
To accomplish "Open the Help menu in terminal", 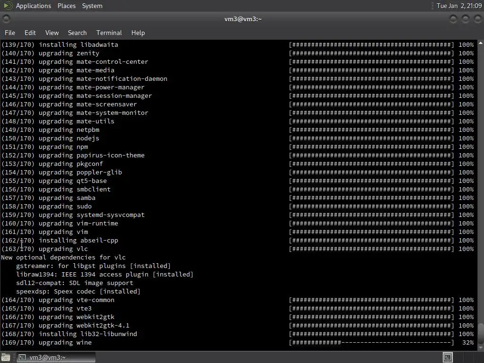I will tap(138, 33).
